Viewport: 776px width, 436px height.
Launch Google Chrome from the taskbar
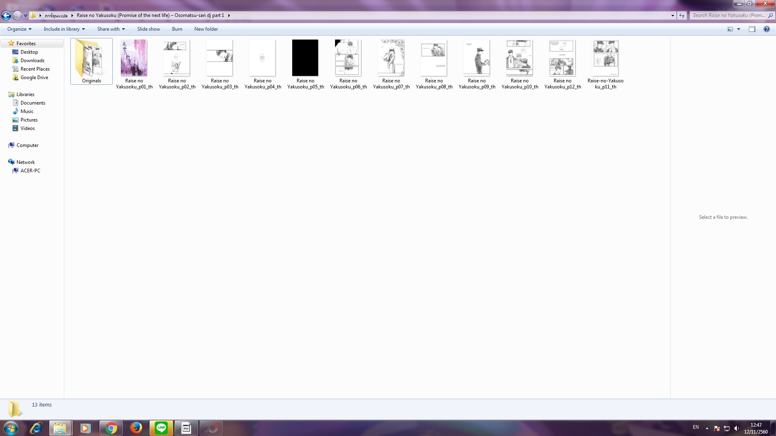pos(111,428)
